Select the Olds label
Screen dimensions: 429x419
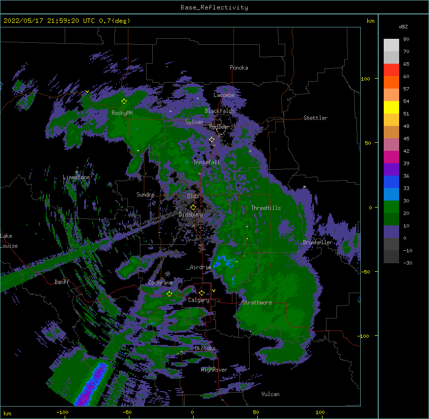(193, 196)
